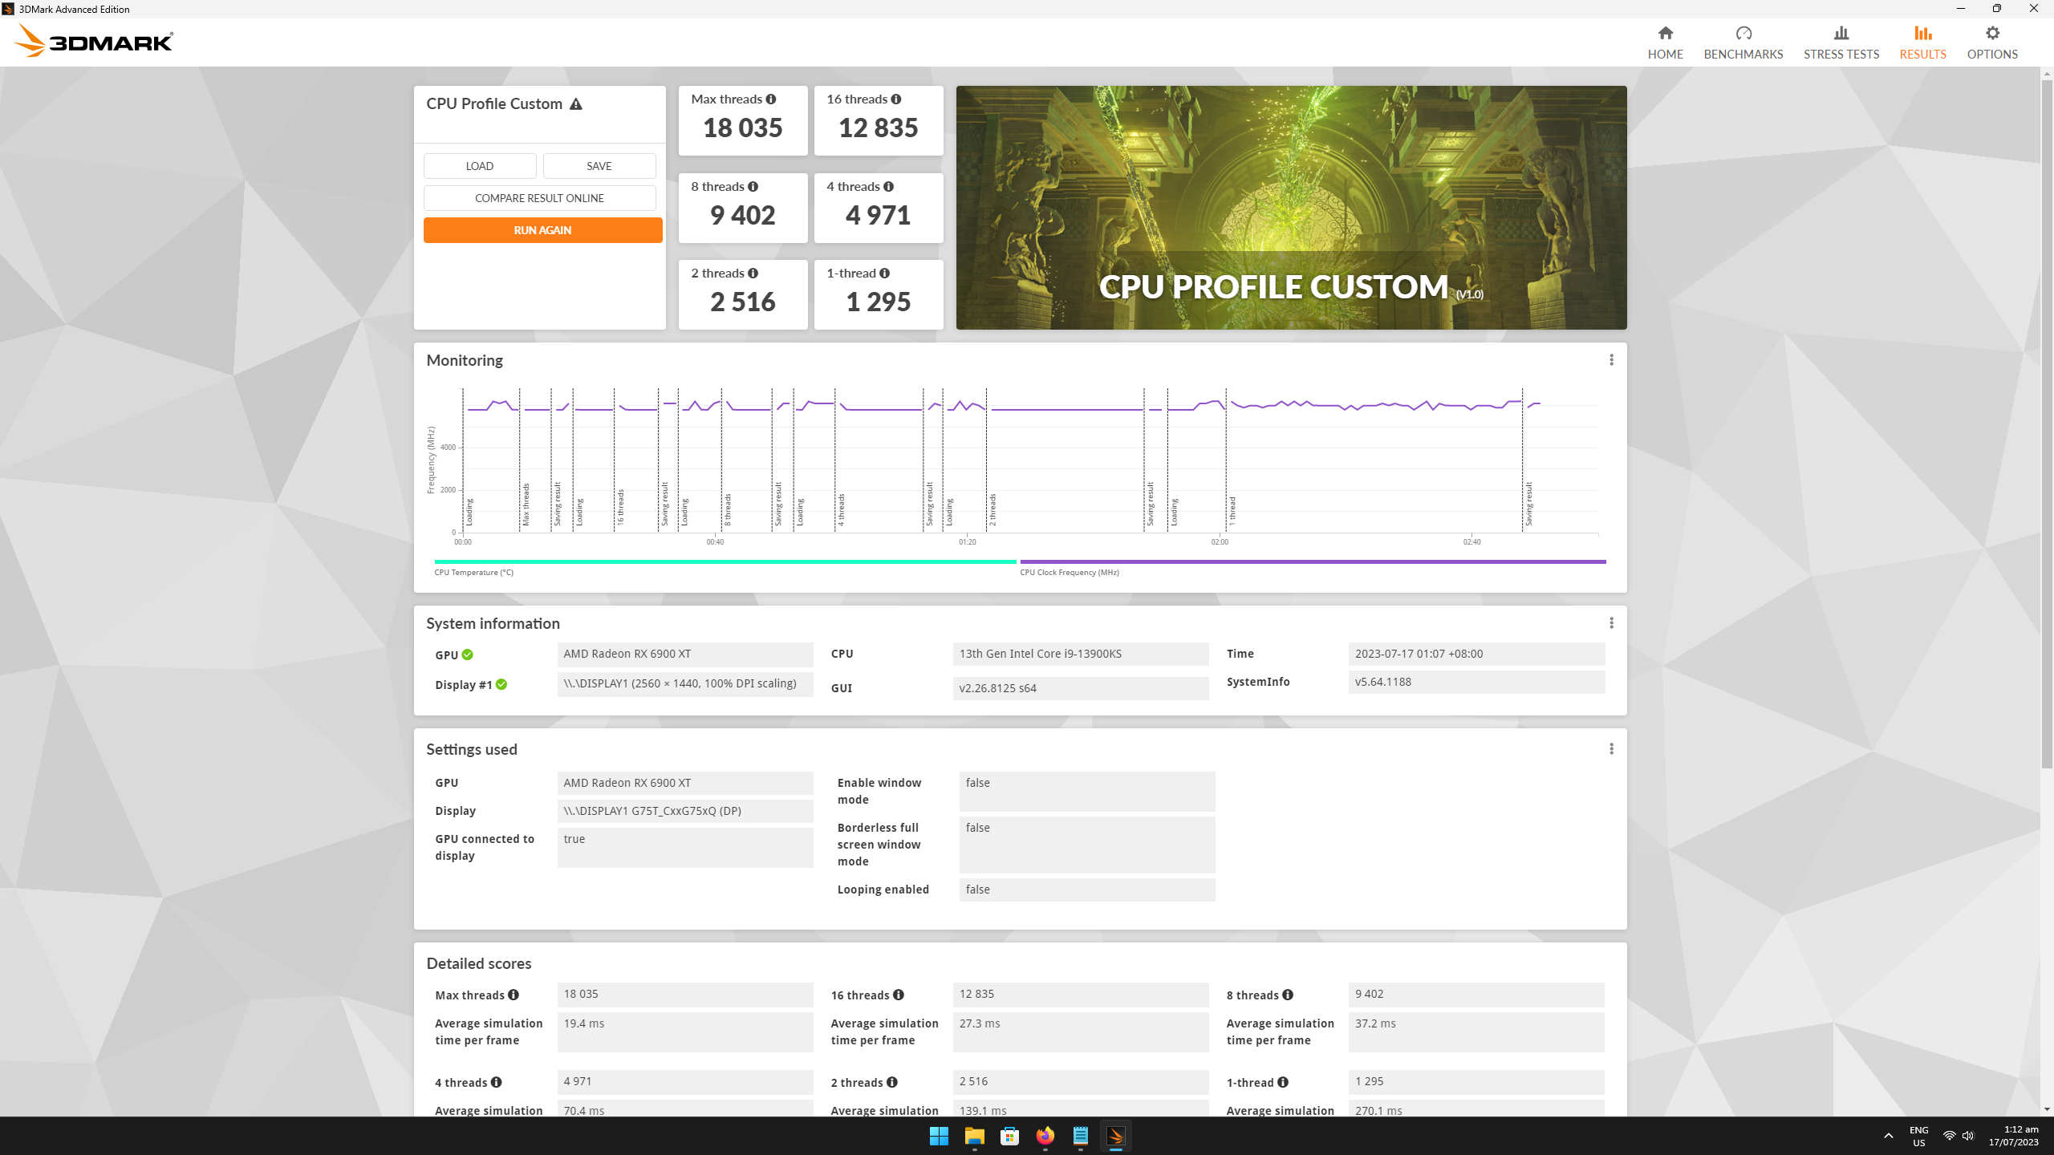Click the Max threads score 18 035 card
Screen dimensions: 2054x1155
743,120
